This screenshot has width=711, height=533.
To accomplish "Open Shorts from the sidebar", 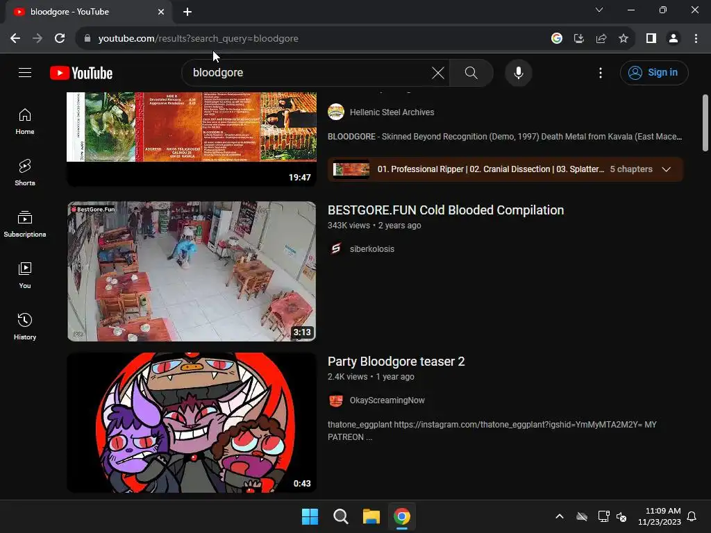I will point(25,173).
